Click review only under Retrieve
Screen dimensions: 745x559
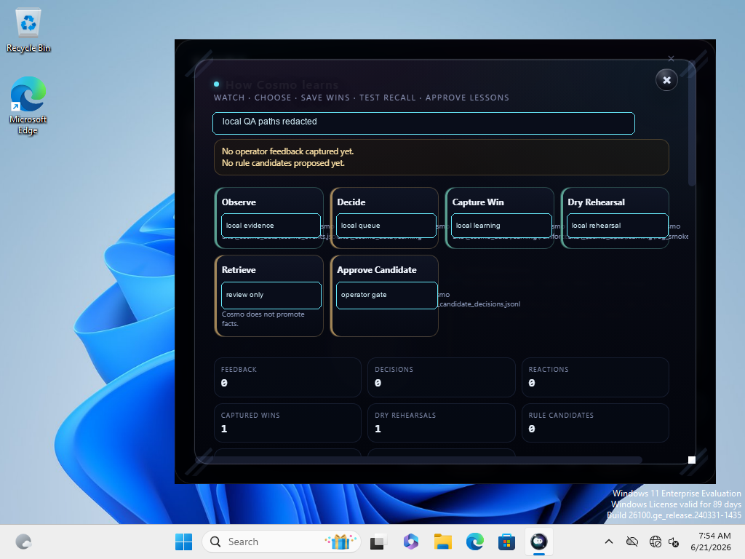point(271,296)
